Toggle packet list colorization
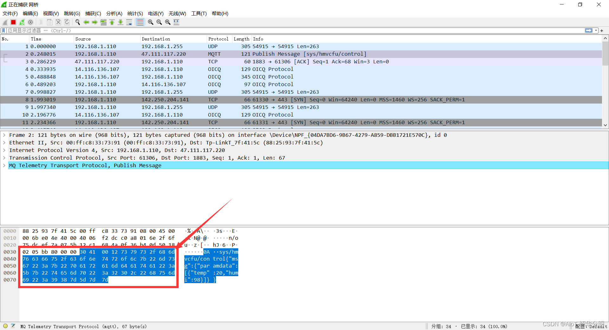This screenshot has height=330, width=609. 140,22
